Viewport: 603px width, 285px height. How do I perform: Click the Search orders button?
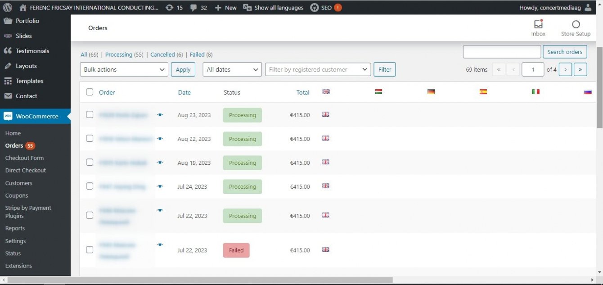pos(565,52)
